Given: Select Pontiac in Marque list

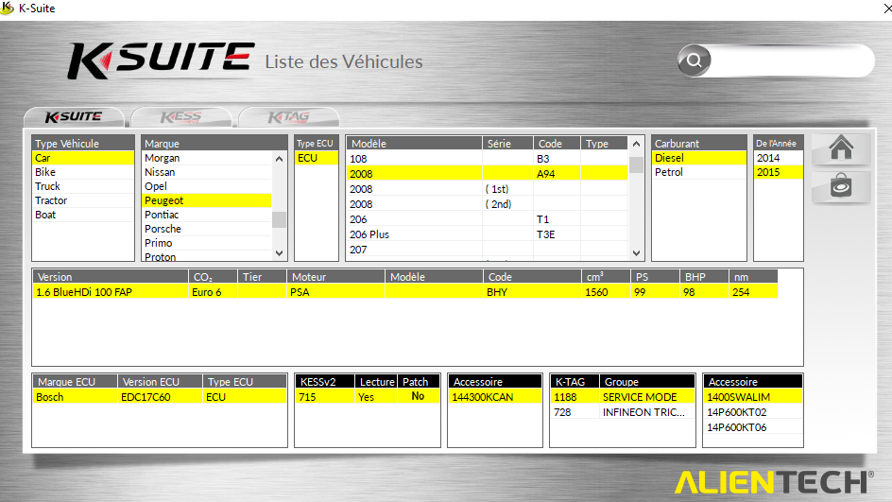Looking at the screenshot, I should click(x=207, y=215).
